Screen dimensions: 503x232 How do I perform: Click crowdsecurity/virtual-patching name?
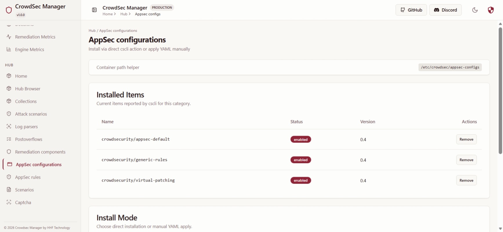[138, 180]
